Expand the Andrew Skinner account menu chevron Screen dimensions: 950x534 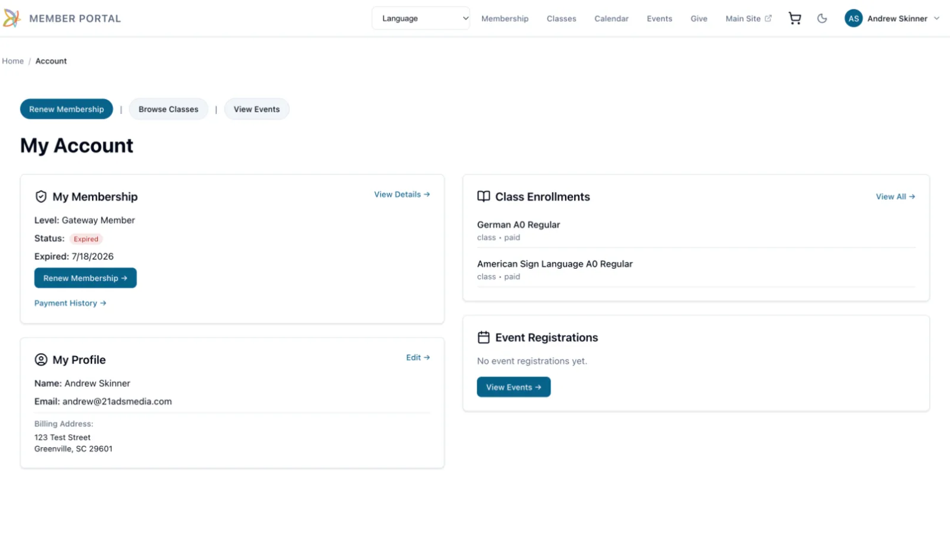(936, 18)
